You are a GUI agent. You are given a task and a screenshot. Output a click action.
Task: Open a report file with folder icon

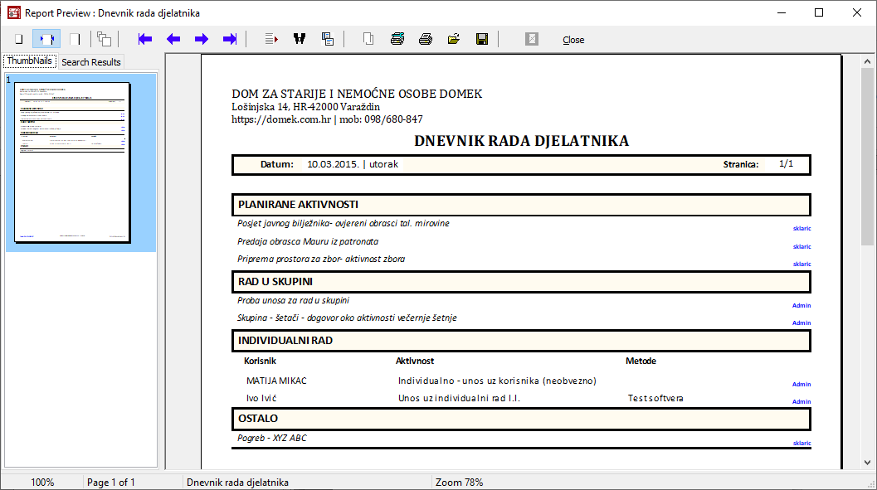pyautogui.click(x=454, y=39)
